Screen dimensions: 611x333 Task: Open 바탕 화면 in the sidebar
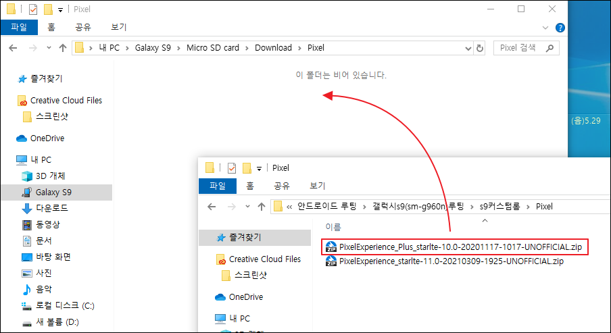point(53,257)
